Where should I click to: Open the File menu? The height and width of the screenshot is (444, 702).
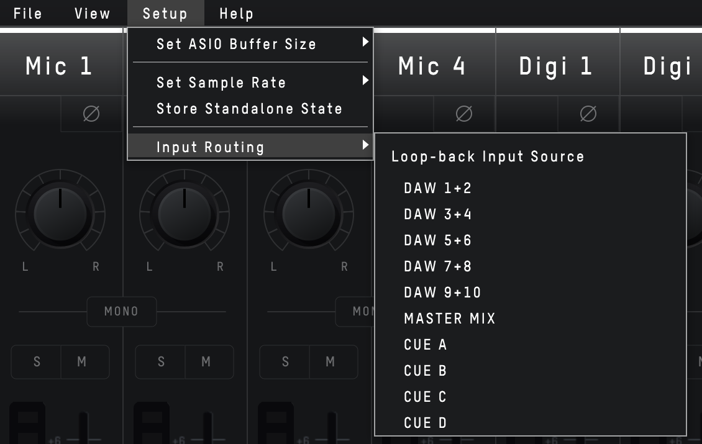coord(28,14)
